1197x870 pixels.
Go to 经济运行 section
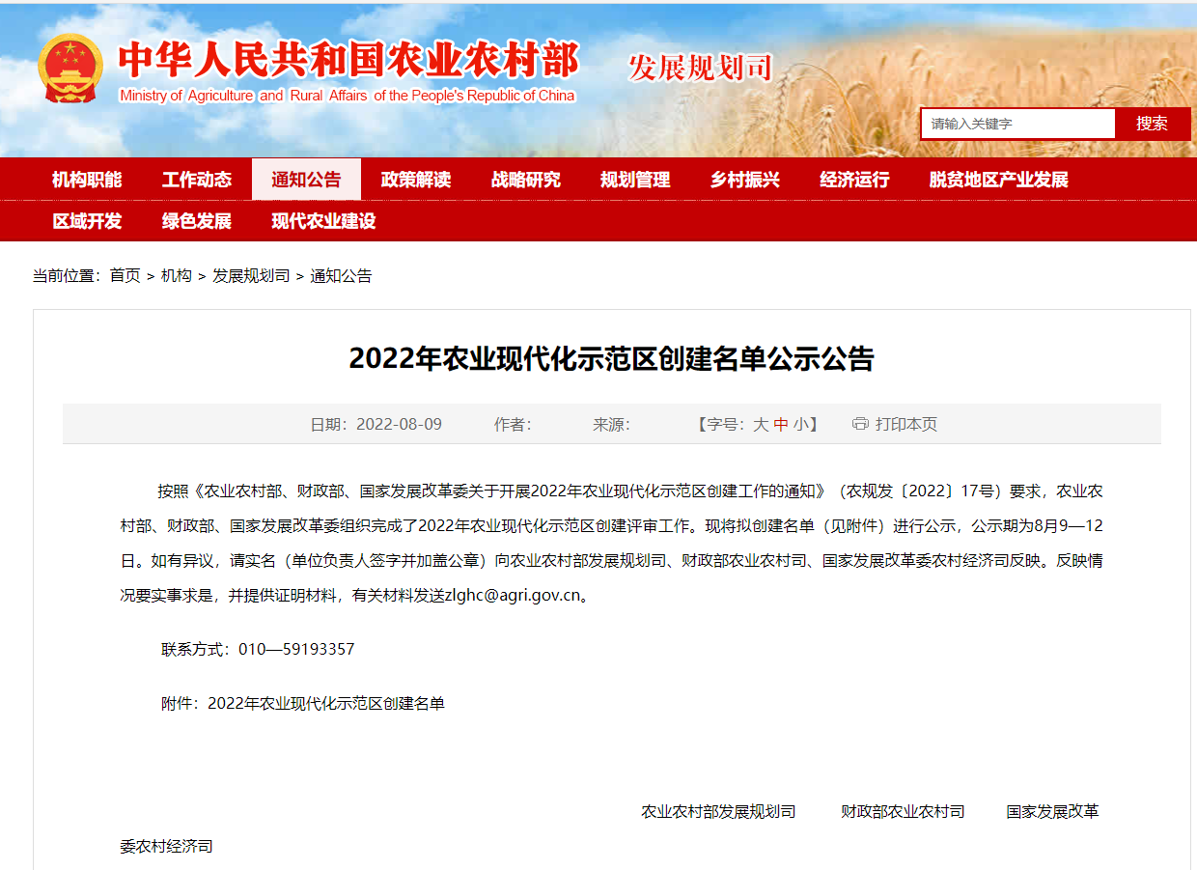pos(854,180)
